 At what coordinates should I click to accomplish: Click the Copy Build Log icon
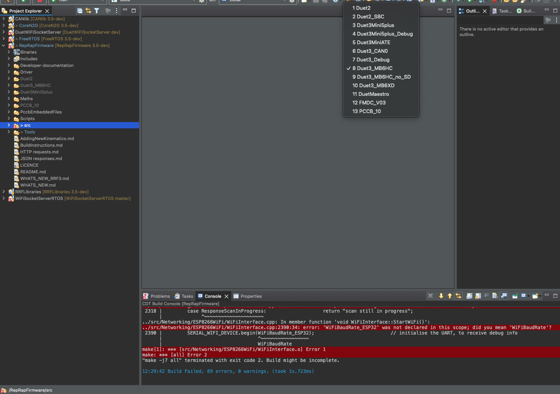tap(469, 296)
